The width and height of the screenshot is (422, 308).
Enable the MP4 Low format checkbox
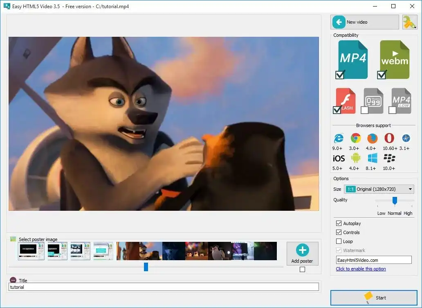[392, 110]
